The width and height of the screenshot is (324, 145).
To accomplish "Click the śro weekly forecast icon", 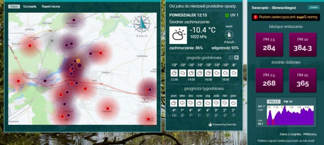I will click(x=191, y=103).
